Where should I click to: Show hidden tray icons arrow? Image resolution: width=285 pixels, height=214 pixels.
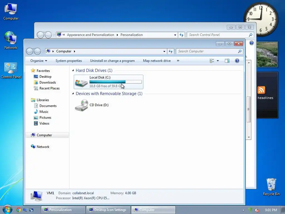243,210
